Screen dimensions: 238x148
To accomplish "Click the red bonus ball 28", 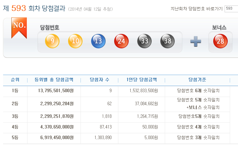I will 220,41.
